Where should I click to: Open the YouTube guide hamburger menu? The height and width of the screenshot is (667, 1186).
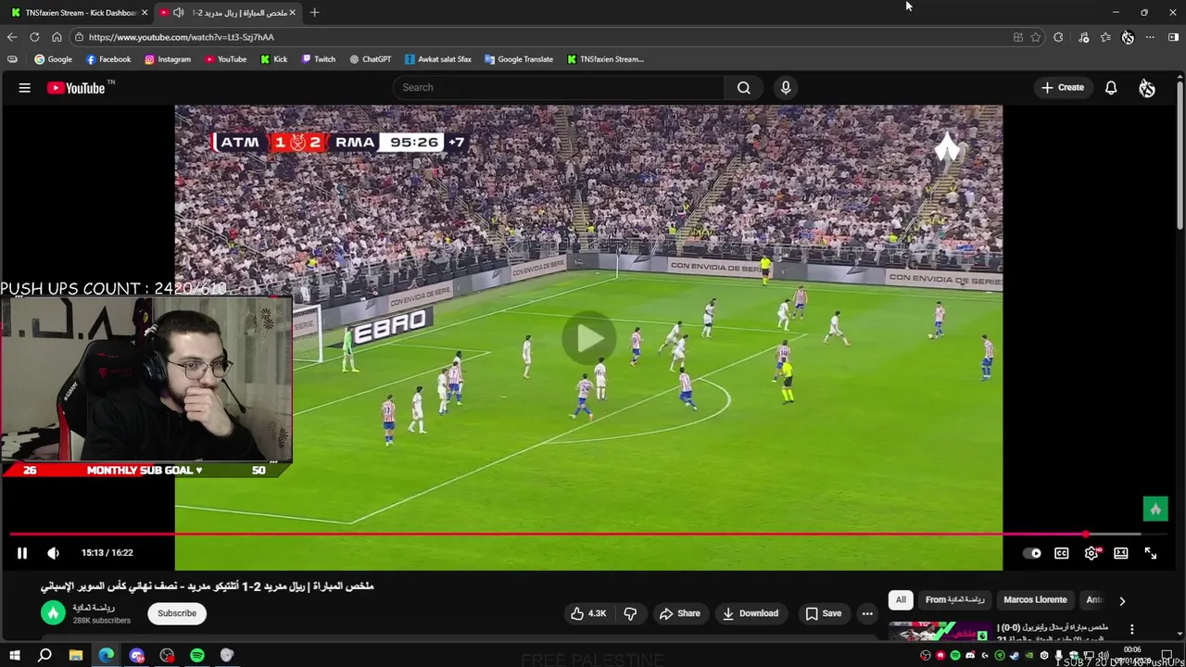pos(25,88)
